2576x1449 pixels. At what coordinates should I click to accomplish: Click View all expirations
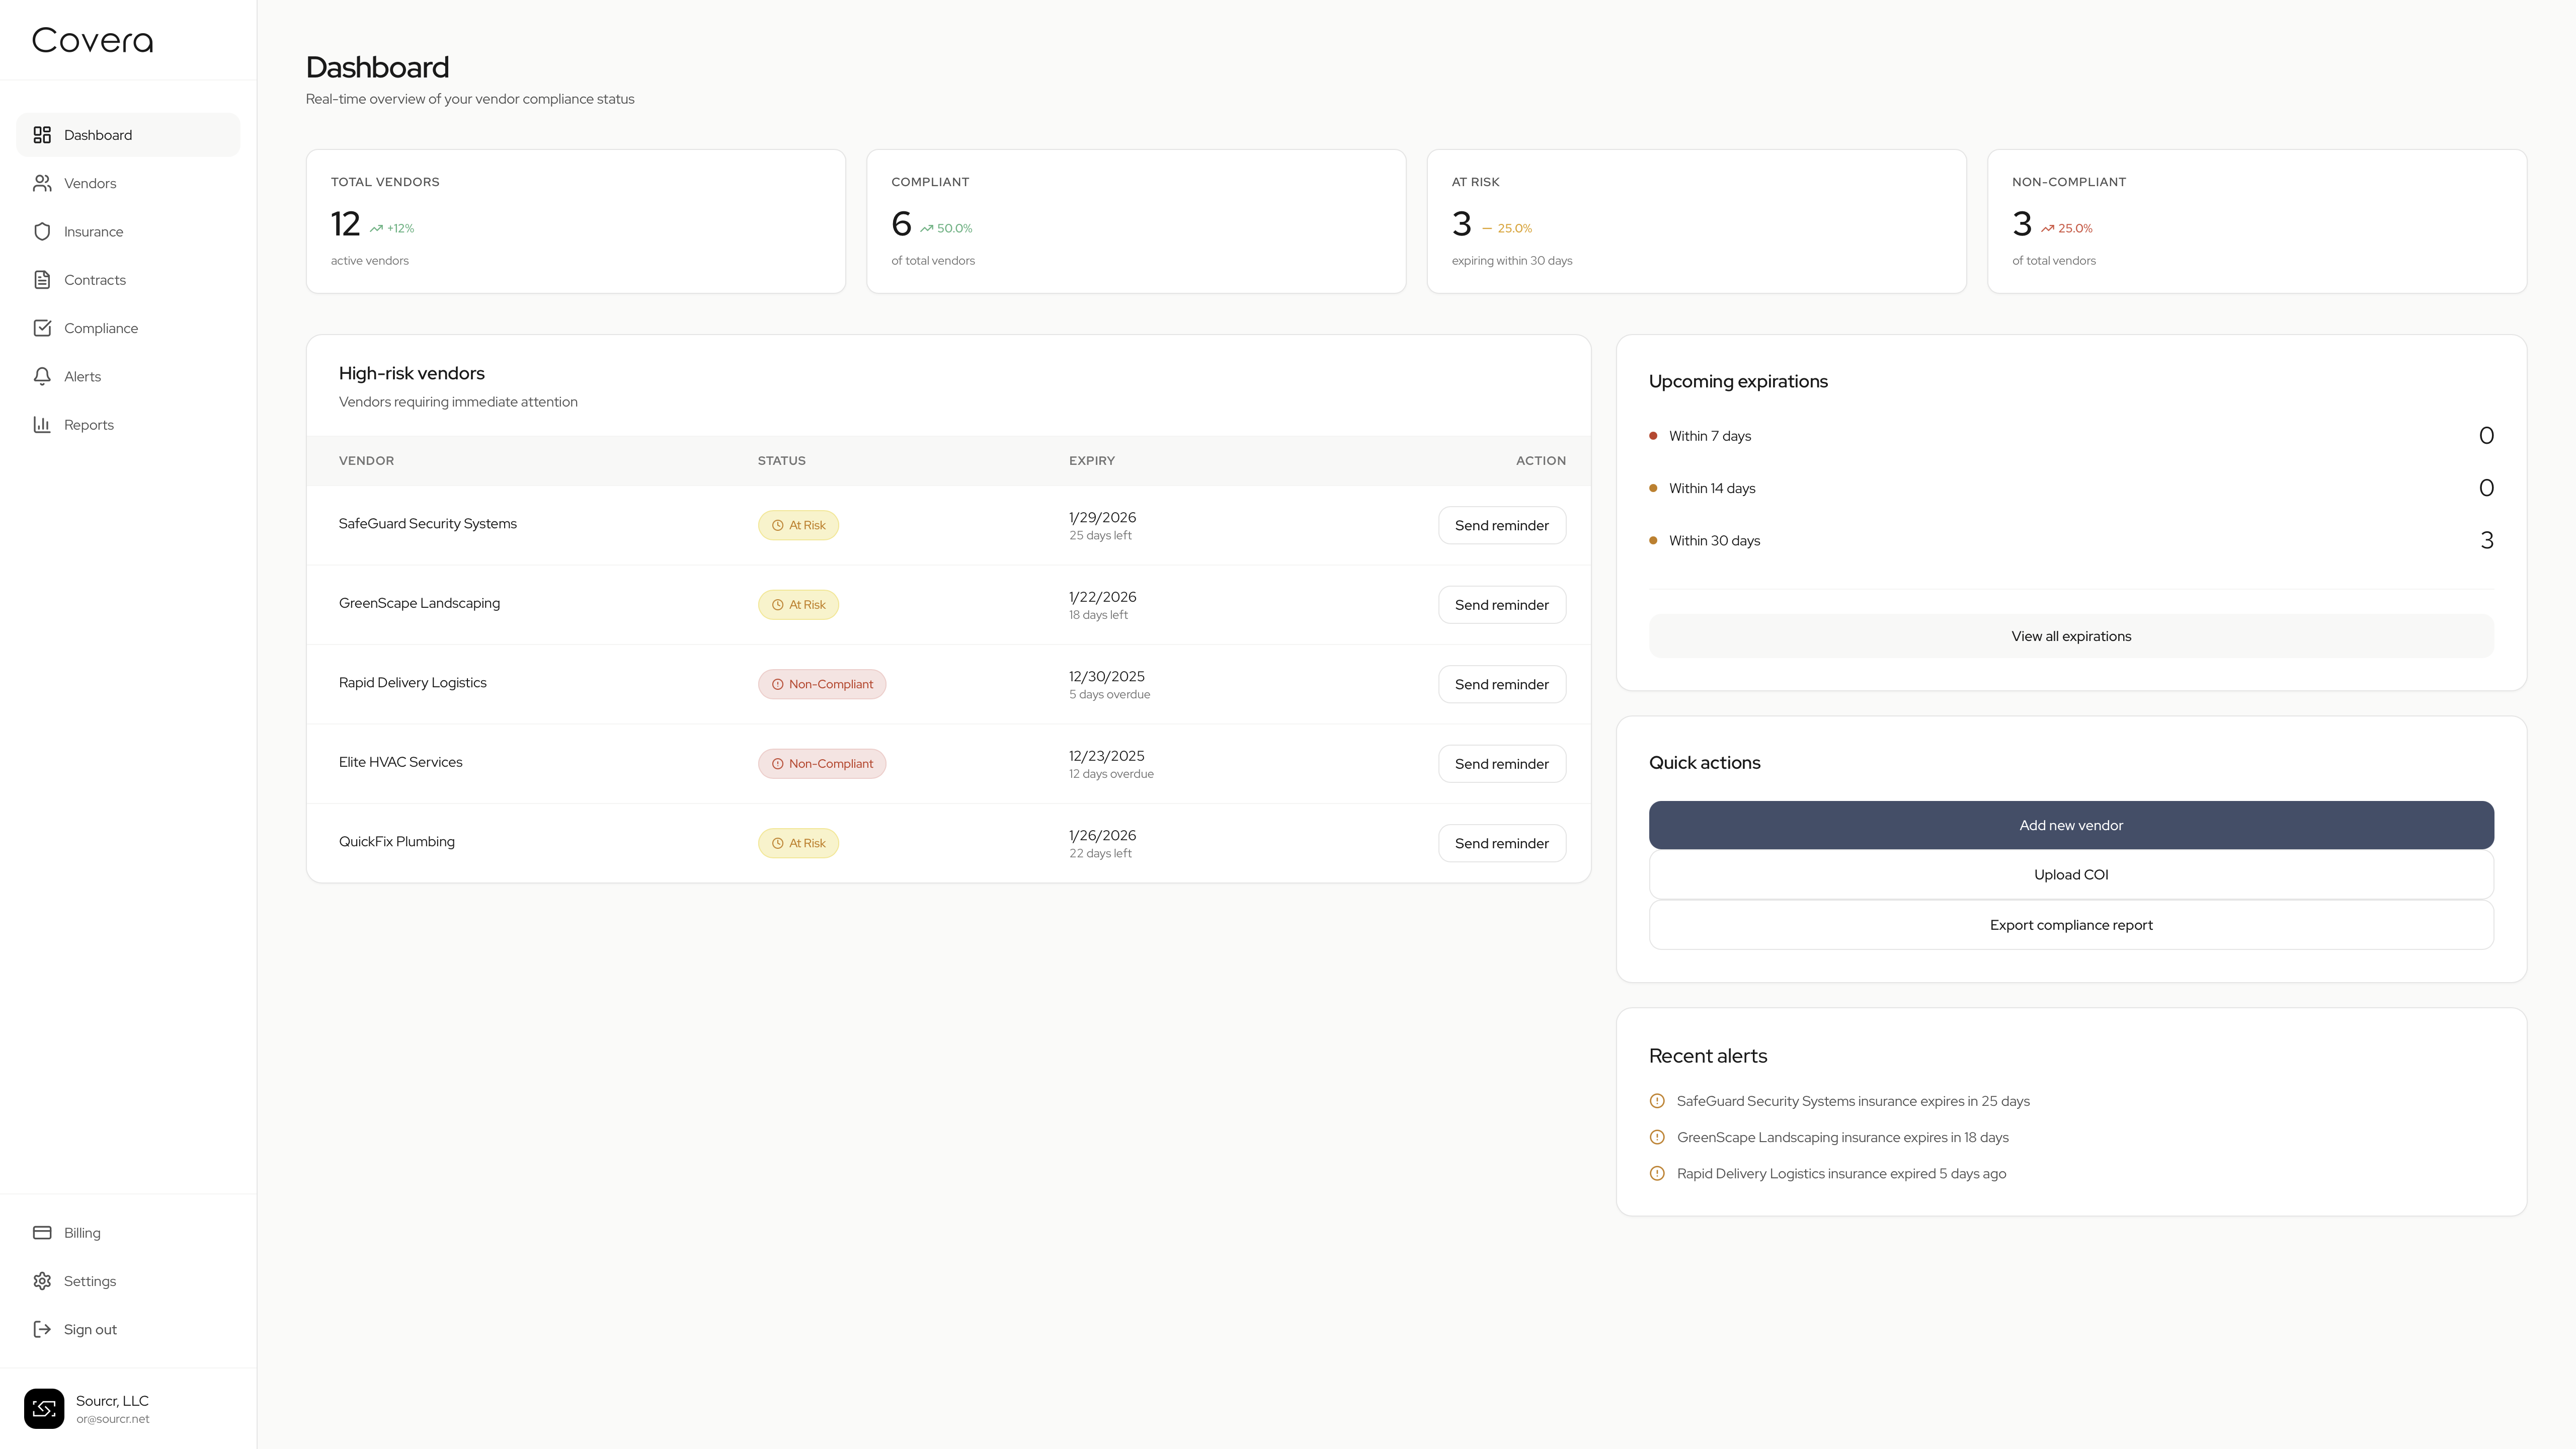pyautogui.click(x=2070, y=636)
